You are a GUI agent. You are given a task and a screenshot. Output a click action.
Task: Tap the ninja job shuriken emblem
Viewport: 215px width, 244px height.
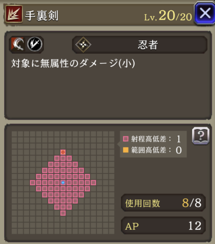point(83,45)
